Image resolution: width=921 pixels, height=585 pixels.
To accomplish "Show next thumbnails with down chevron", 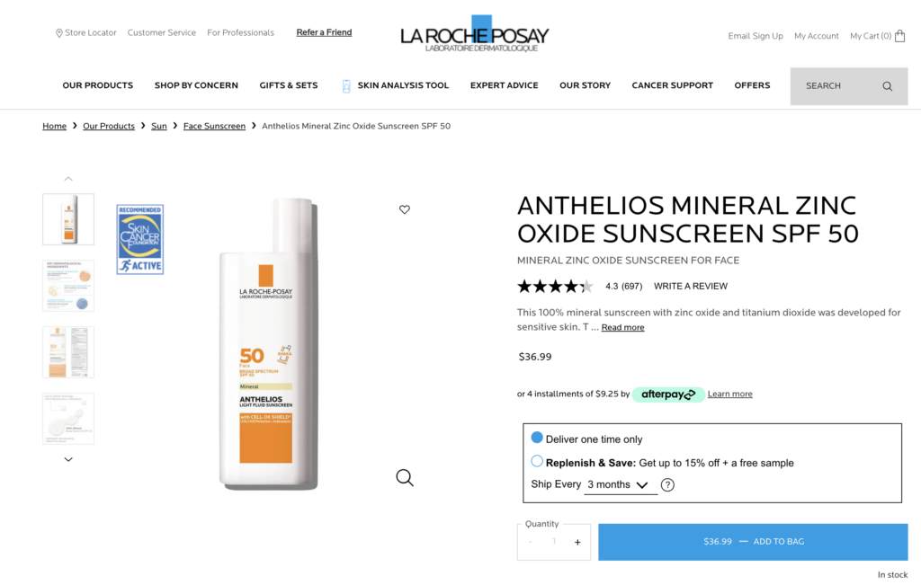I will click(x=68, y=459).
